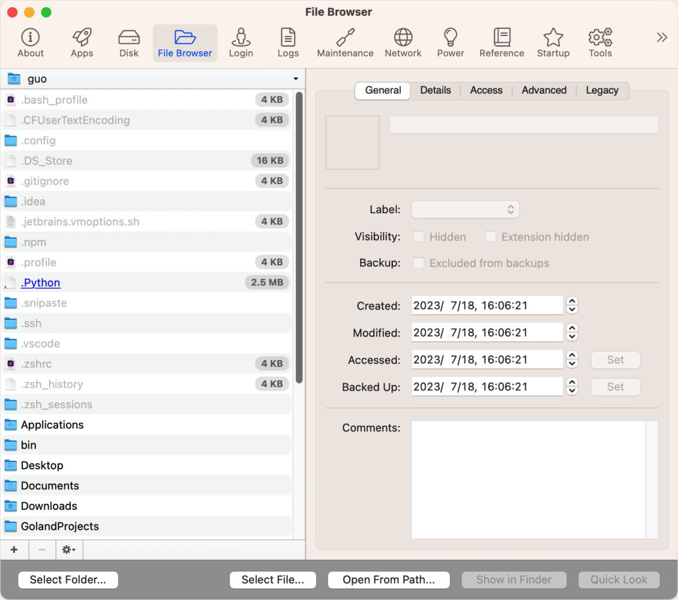Image resolution: width=678 pixels, height=600 pixels.
Task: Open the Startup star pane
Action: click(553, 43)
